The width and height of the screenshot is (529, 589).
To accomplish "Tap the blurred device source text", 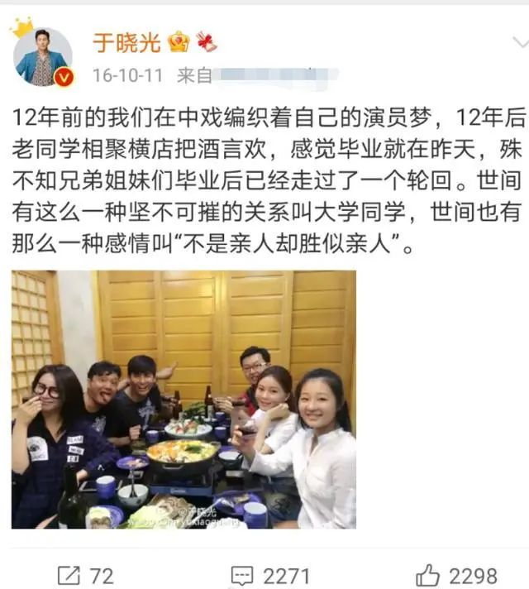I will (x=276, y=76).
